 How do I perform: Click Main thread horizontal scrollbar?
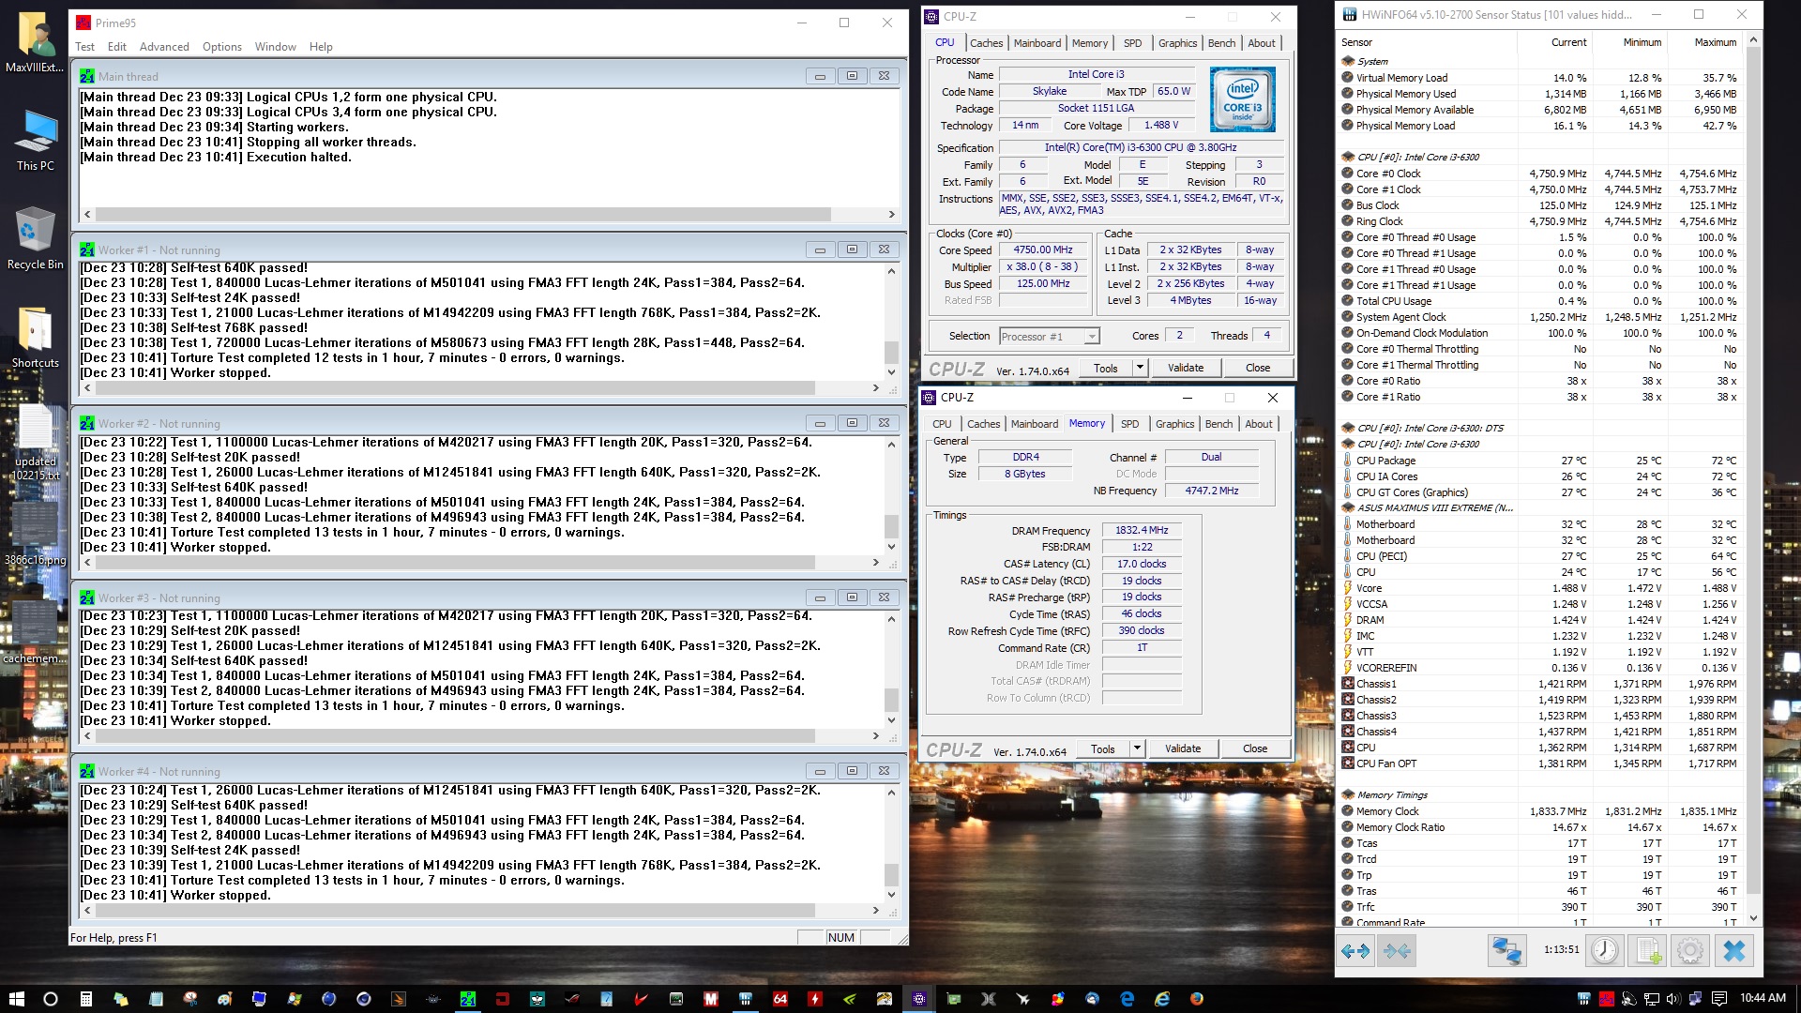pos(489,214)
